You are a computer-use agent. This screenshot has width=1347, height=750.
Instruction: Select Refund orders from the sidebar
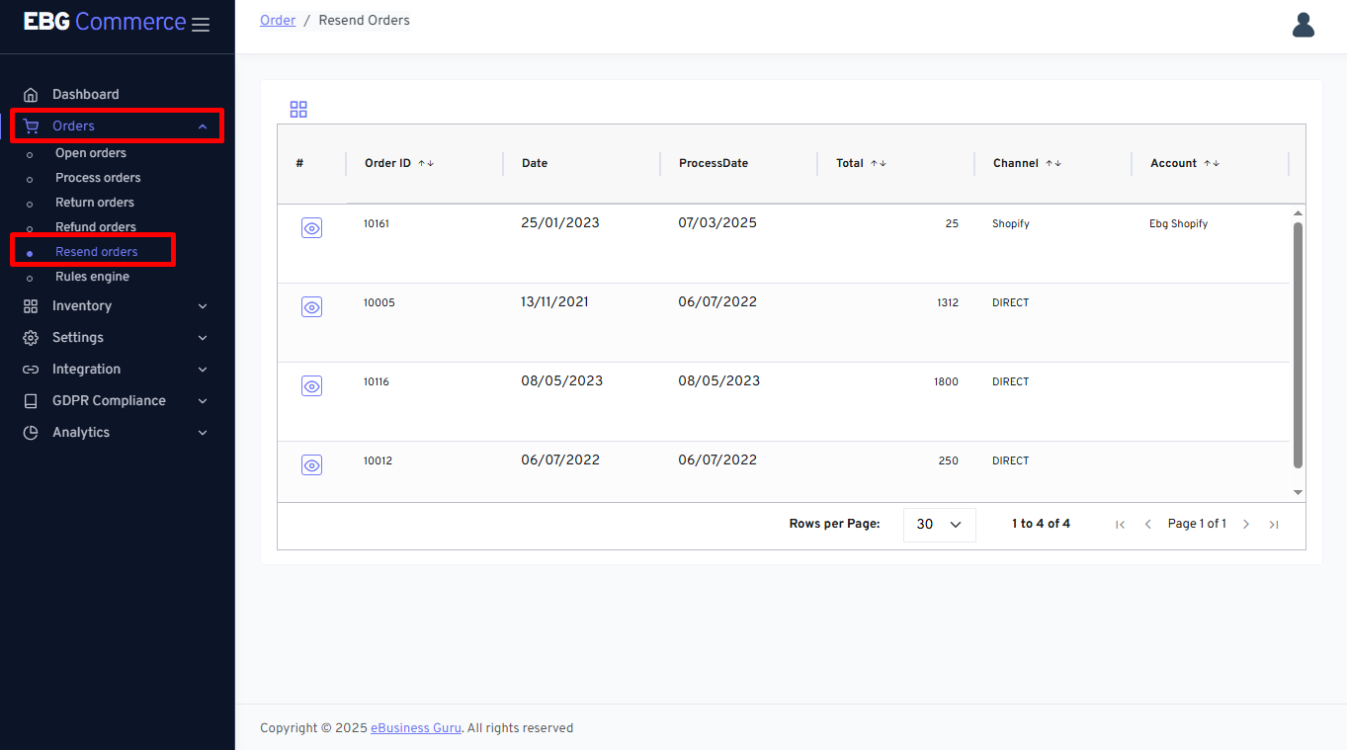click(x=98, y=226)
